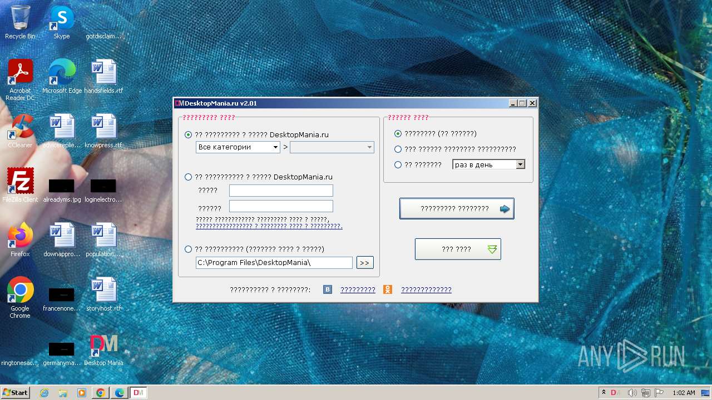Viewport: 712px width, 400px height.
Task: Show hidden system tray icons arrow
Action: point(604,393)
